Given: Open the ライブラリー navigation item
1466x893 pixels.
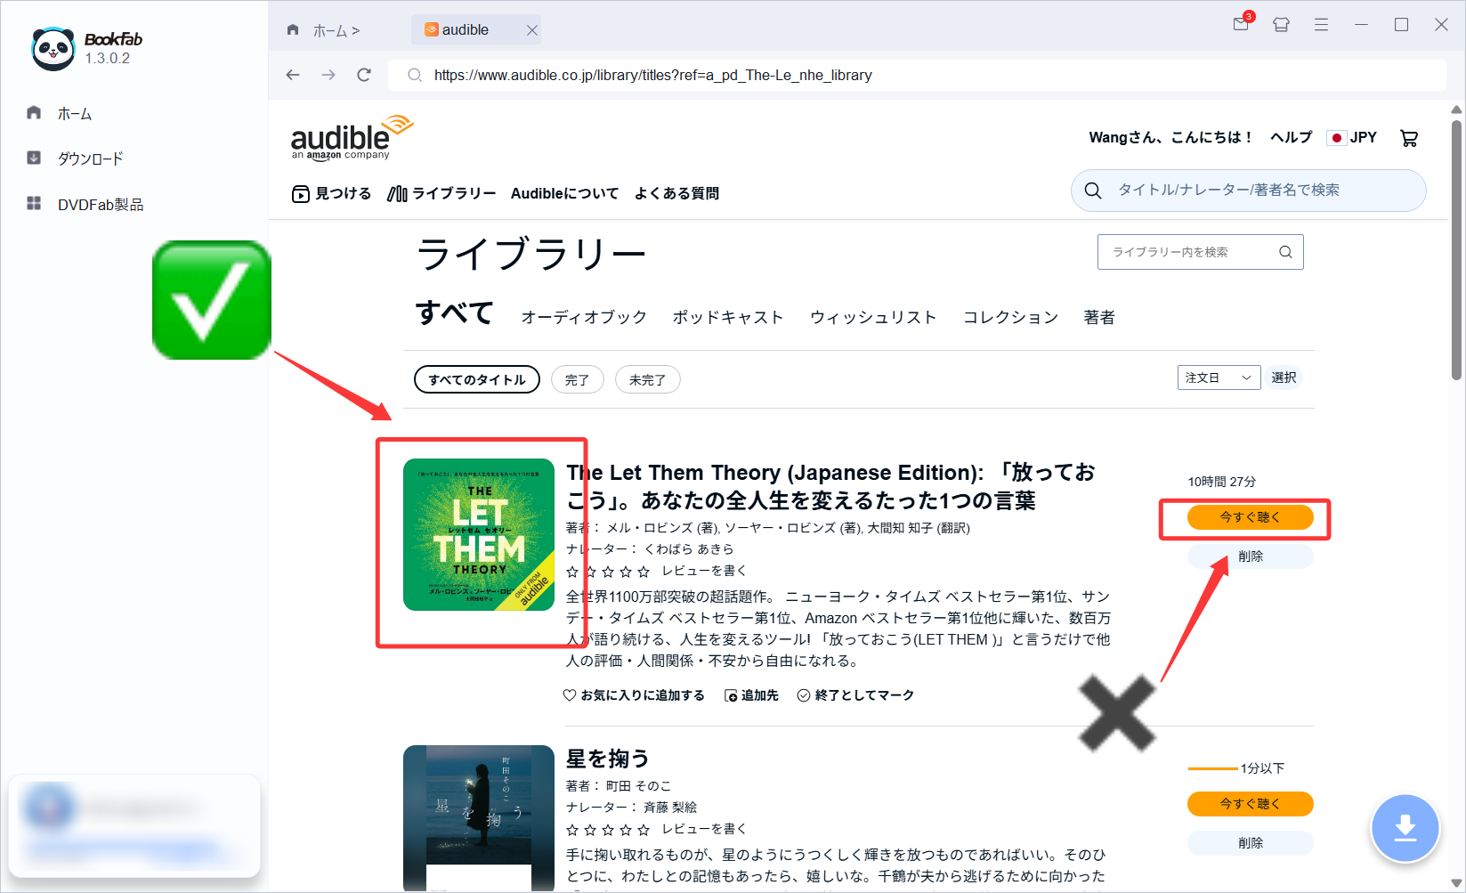Looking at the screenshot, I should (x=441, y=193).
